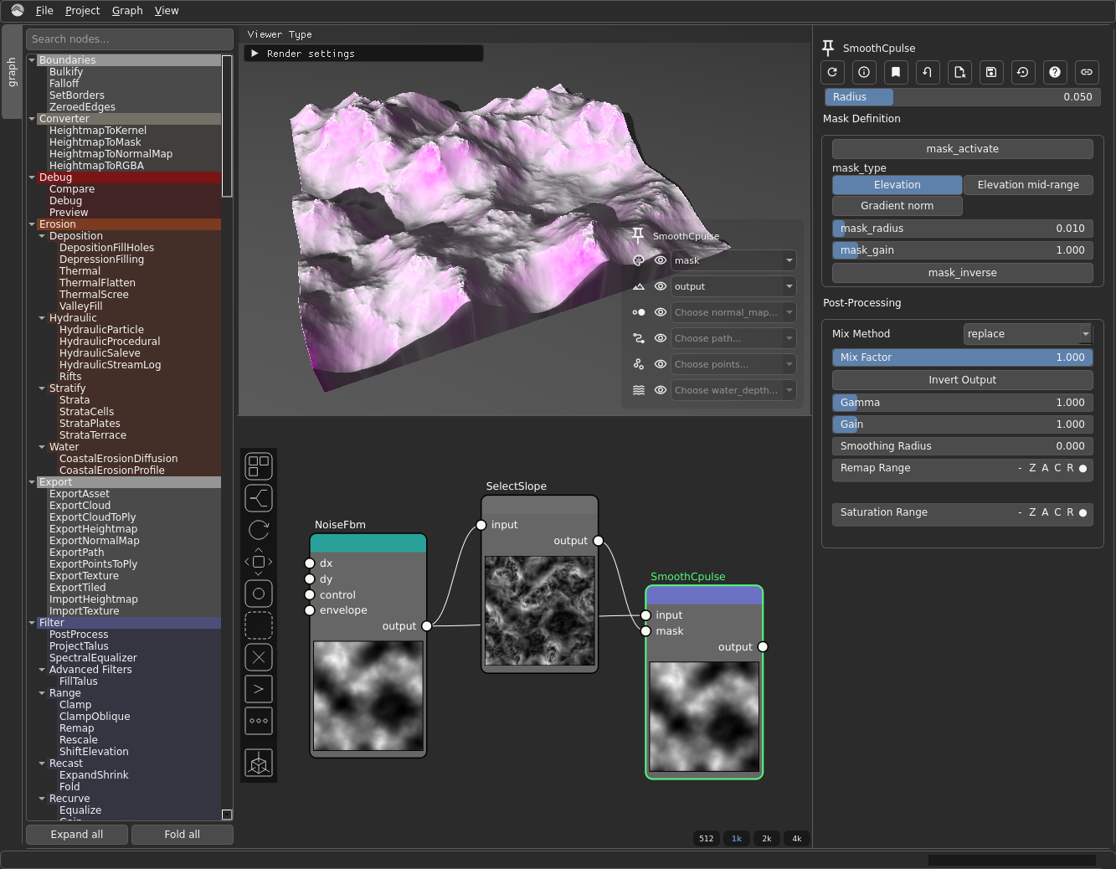Open the Choose points dropdown
1116x869 pixels.
(x=733, y=364)
